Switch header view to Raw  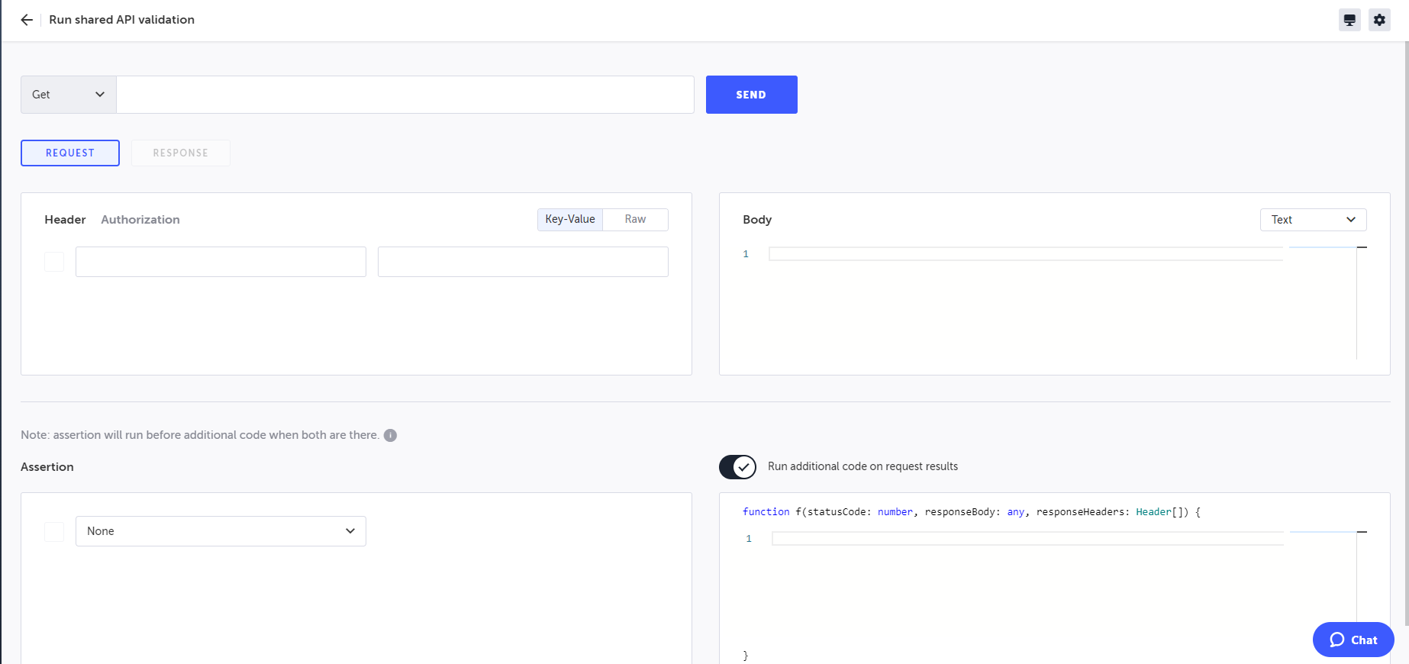coord(635,220)
